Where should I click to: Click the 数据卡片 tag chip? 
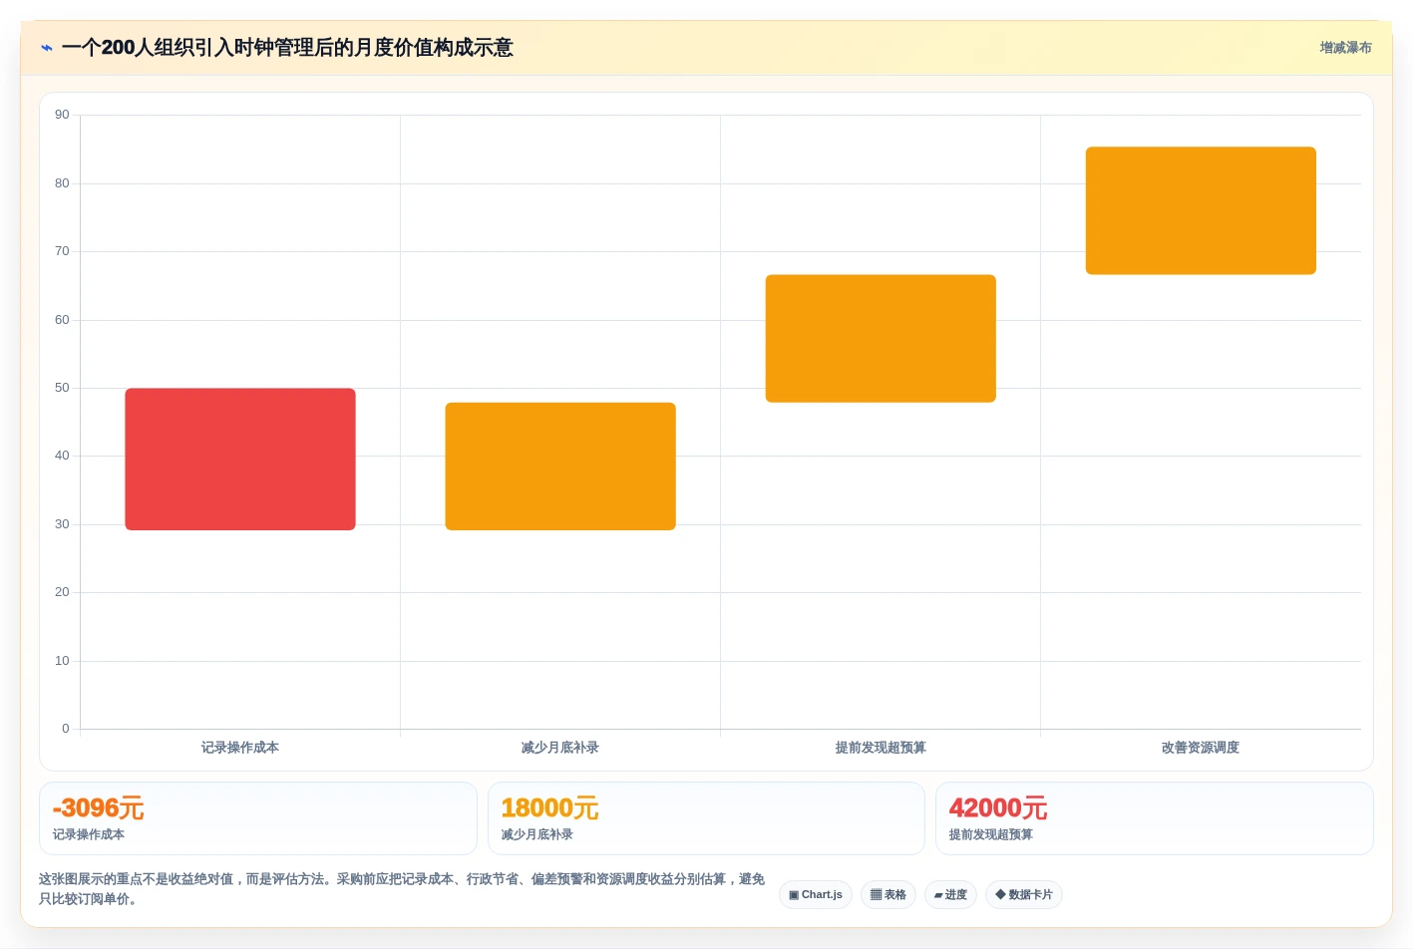(x=1024, y=894)
